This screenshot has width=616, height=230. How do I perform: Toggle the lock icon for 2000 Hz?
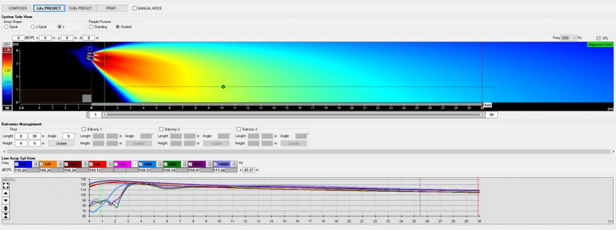coord(159,164)
